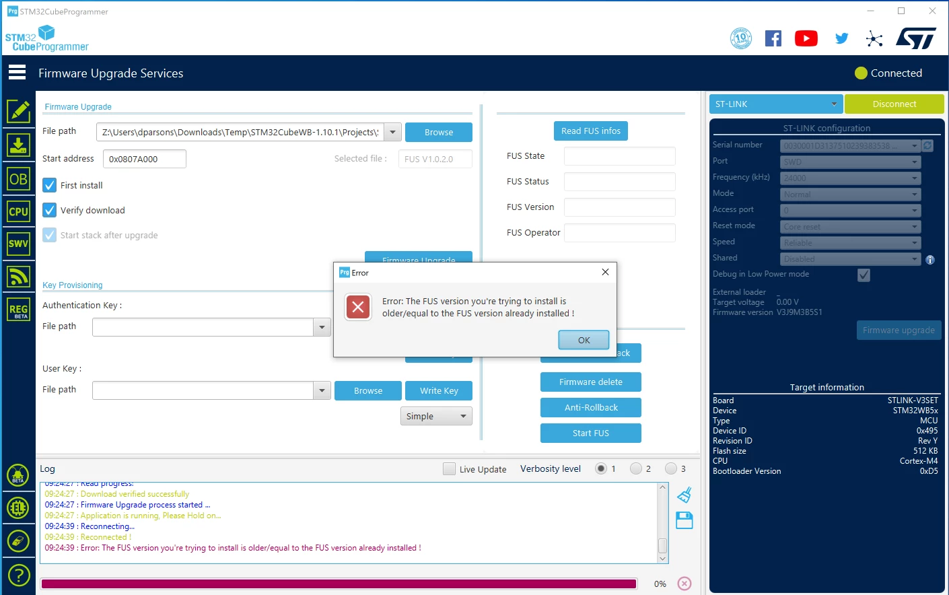The image size is (949, 595).
Task: Click the Anti-Rollback button
Action: pyautogui.click(x=591, y=407)
